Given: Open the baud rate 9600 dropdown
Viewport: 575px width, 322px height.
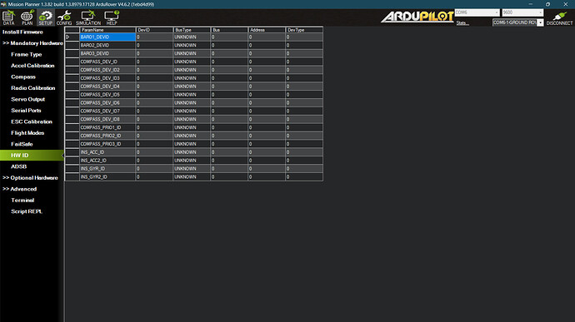Looking at the screenshot, I should pos(522,12).
